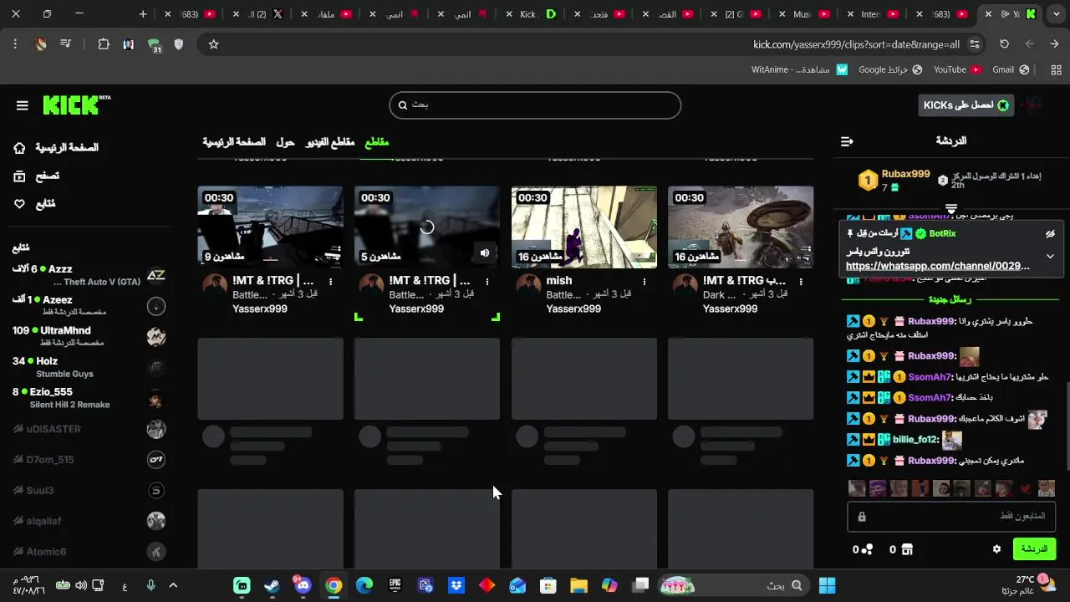The height and width of the screenshot is (602, 1070).
Task: Open Steam from the taskbar
Action: pos(272,585)
